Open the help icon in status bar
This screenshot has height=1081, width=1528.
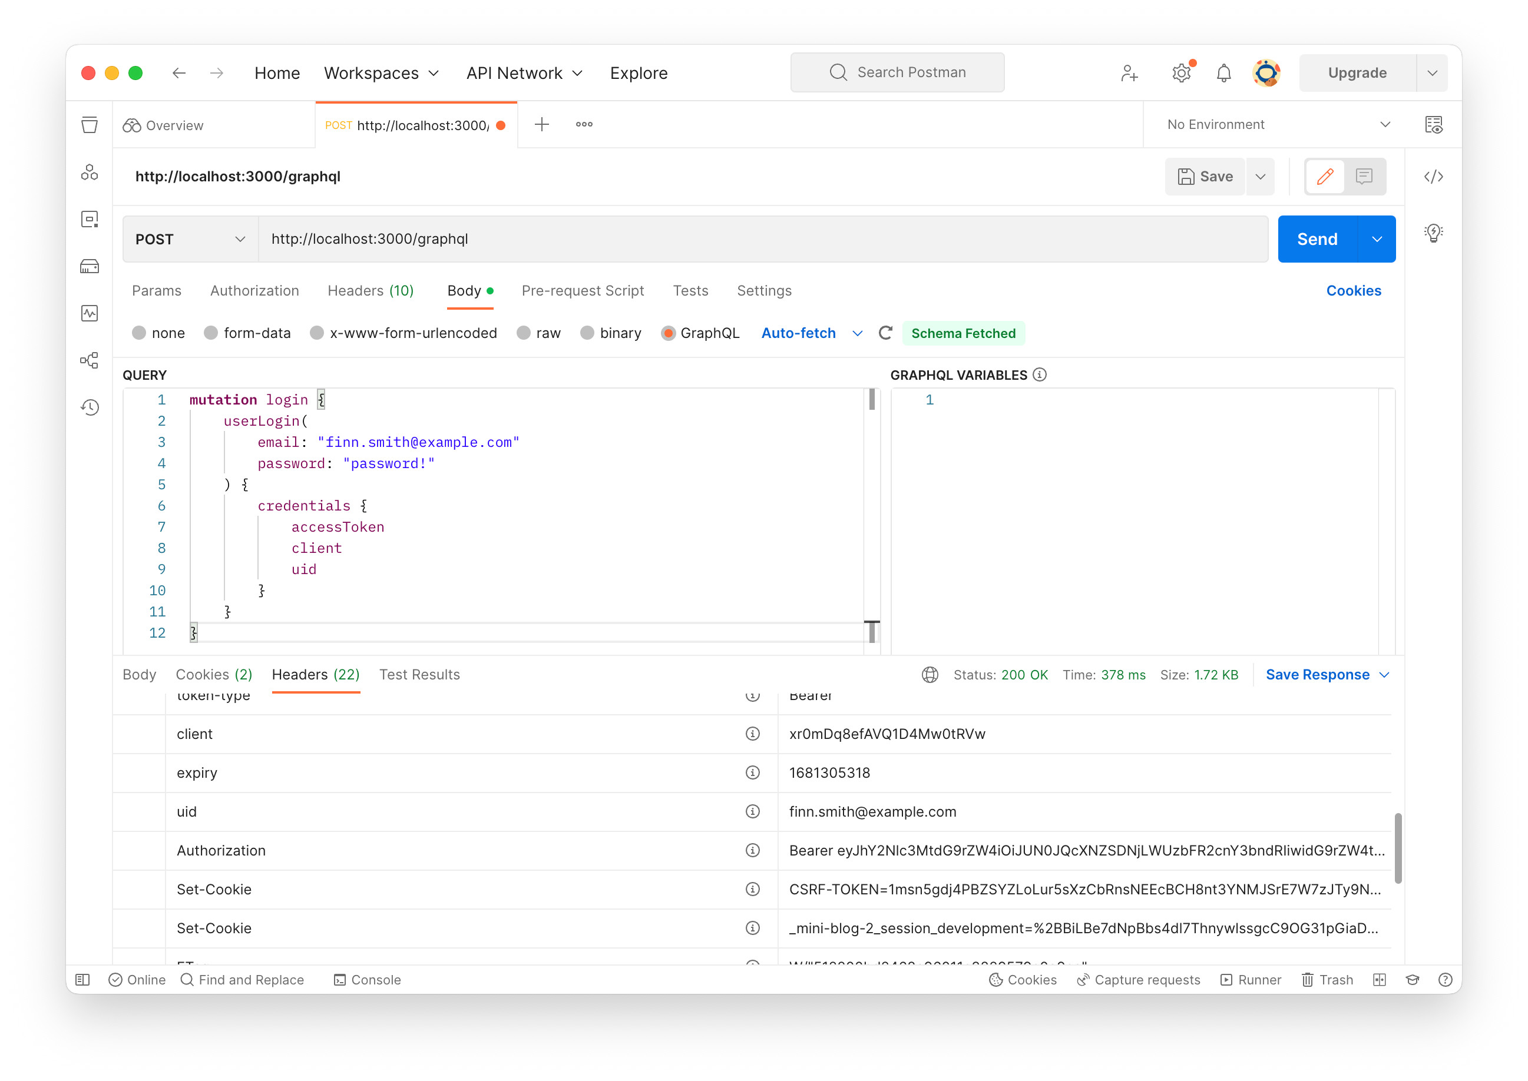1445,979
